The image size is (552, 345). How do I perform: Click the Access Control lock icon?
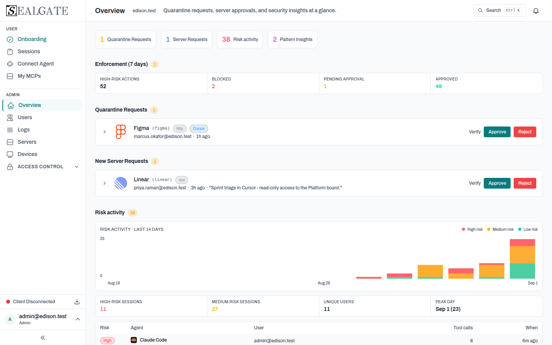click(10, 167)
